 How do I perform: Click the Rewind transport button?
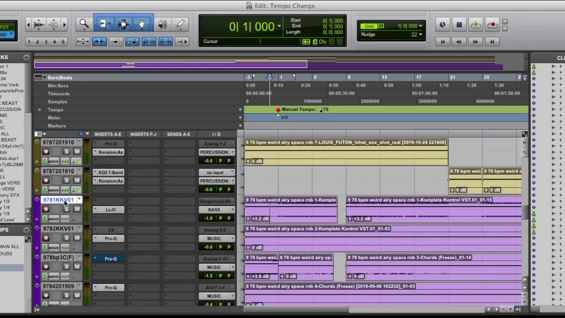[x=459, y=42]
